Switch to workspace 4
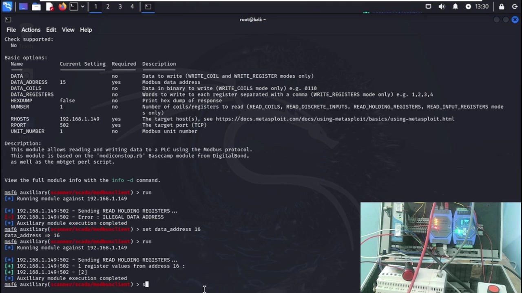 coord(132,7)
